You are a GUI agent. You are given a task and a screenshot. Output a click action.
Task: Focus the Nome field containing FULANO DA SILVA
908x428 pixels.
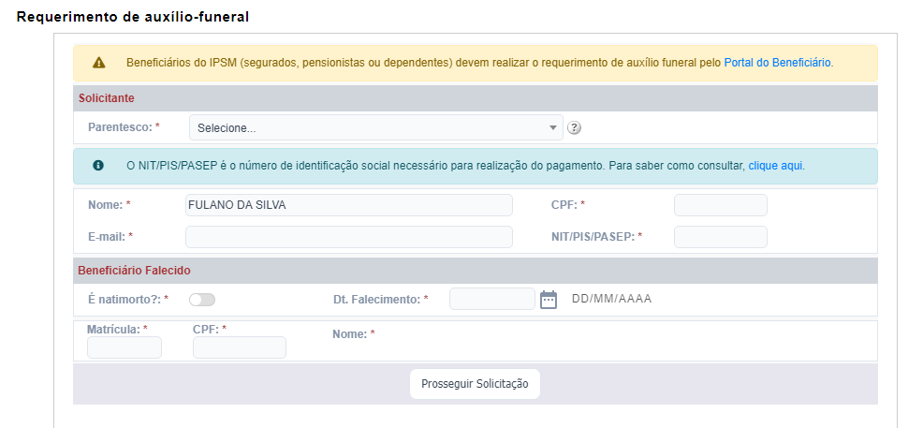pos(348,205)
